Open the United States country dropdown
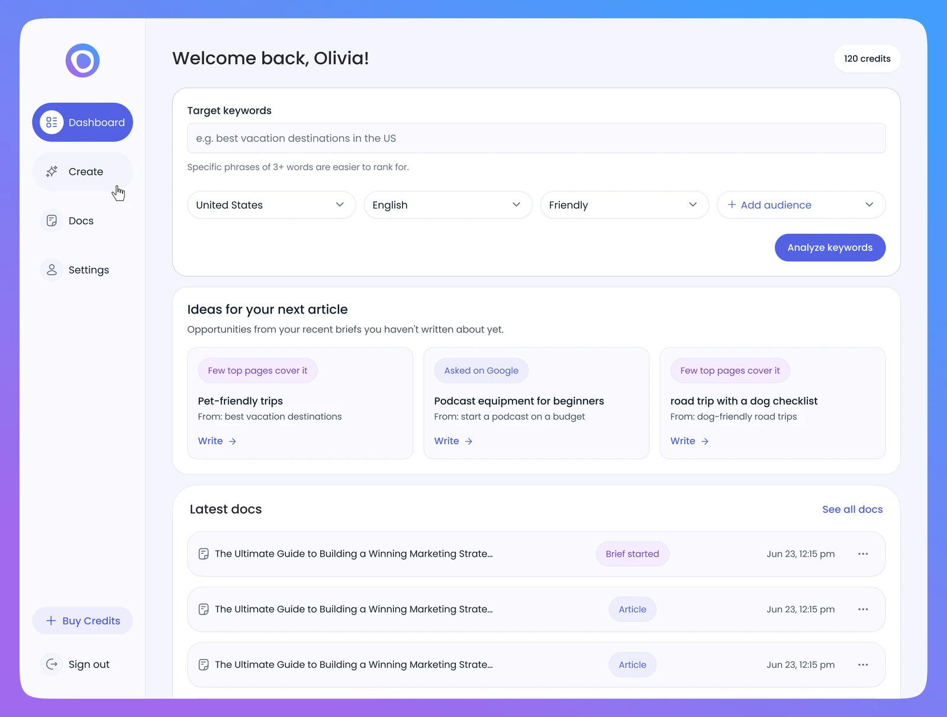The width and height of the screenshot is (947, 717). [272, 205]
